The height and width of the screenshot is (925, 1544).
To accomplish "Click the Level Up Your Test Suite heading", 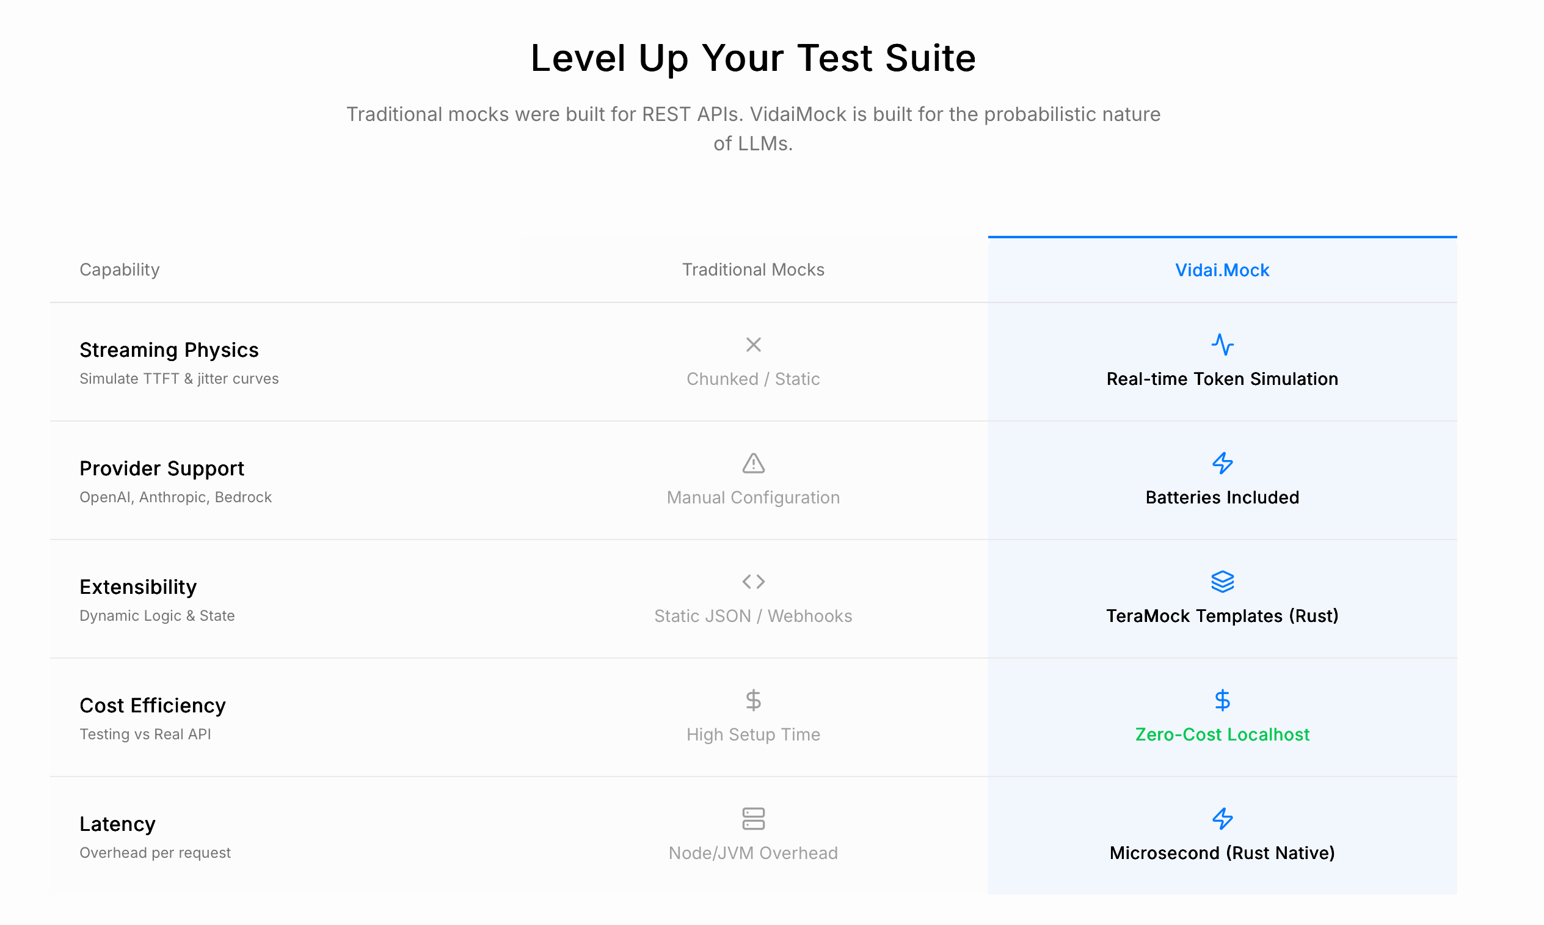I will coord(752,58).
